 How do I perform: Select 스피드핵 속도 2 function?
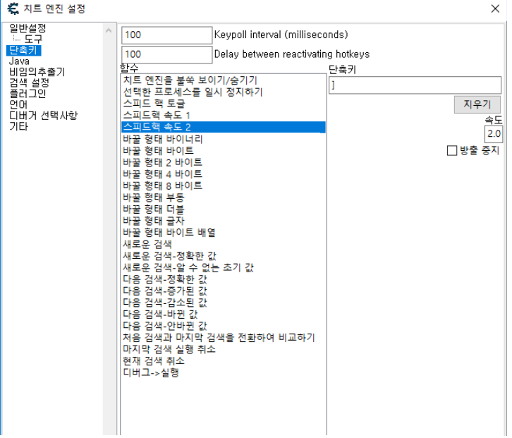(x=225, y=128)
